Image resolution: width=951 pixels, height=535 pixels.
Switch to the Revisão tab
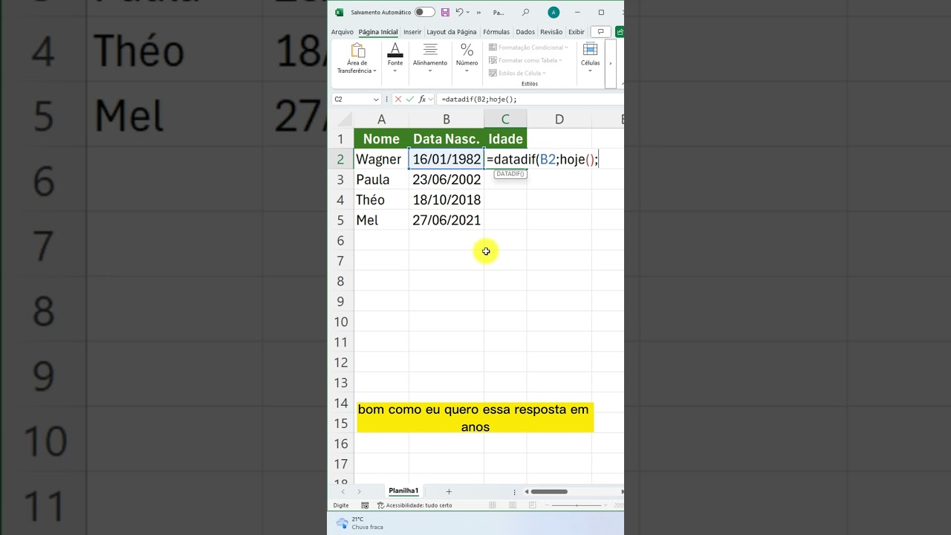click(551, 32)
